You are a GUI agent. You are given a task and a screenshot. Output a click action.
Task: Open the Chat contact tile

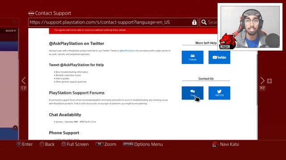click(193, 93)
